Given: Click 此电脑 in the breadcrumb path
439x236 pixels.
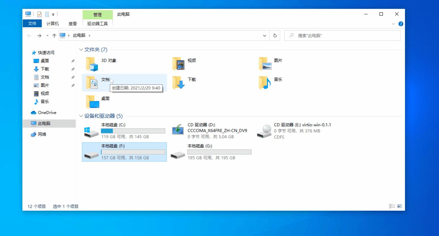Looking at the screenshot, I should [79, 35].
